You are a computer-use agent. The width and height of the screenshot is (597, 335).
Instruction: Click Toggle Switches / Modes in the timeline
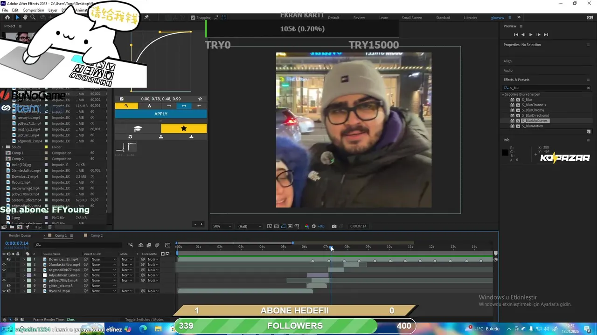144,320
